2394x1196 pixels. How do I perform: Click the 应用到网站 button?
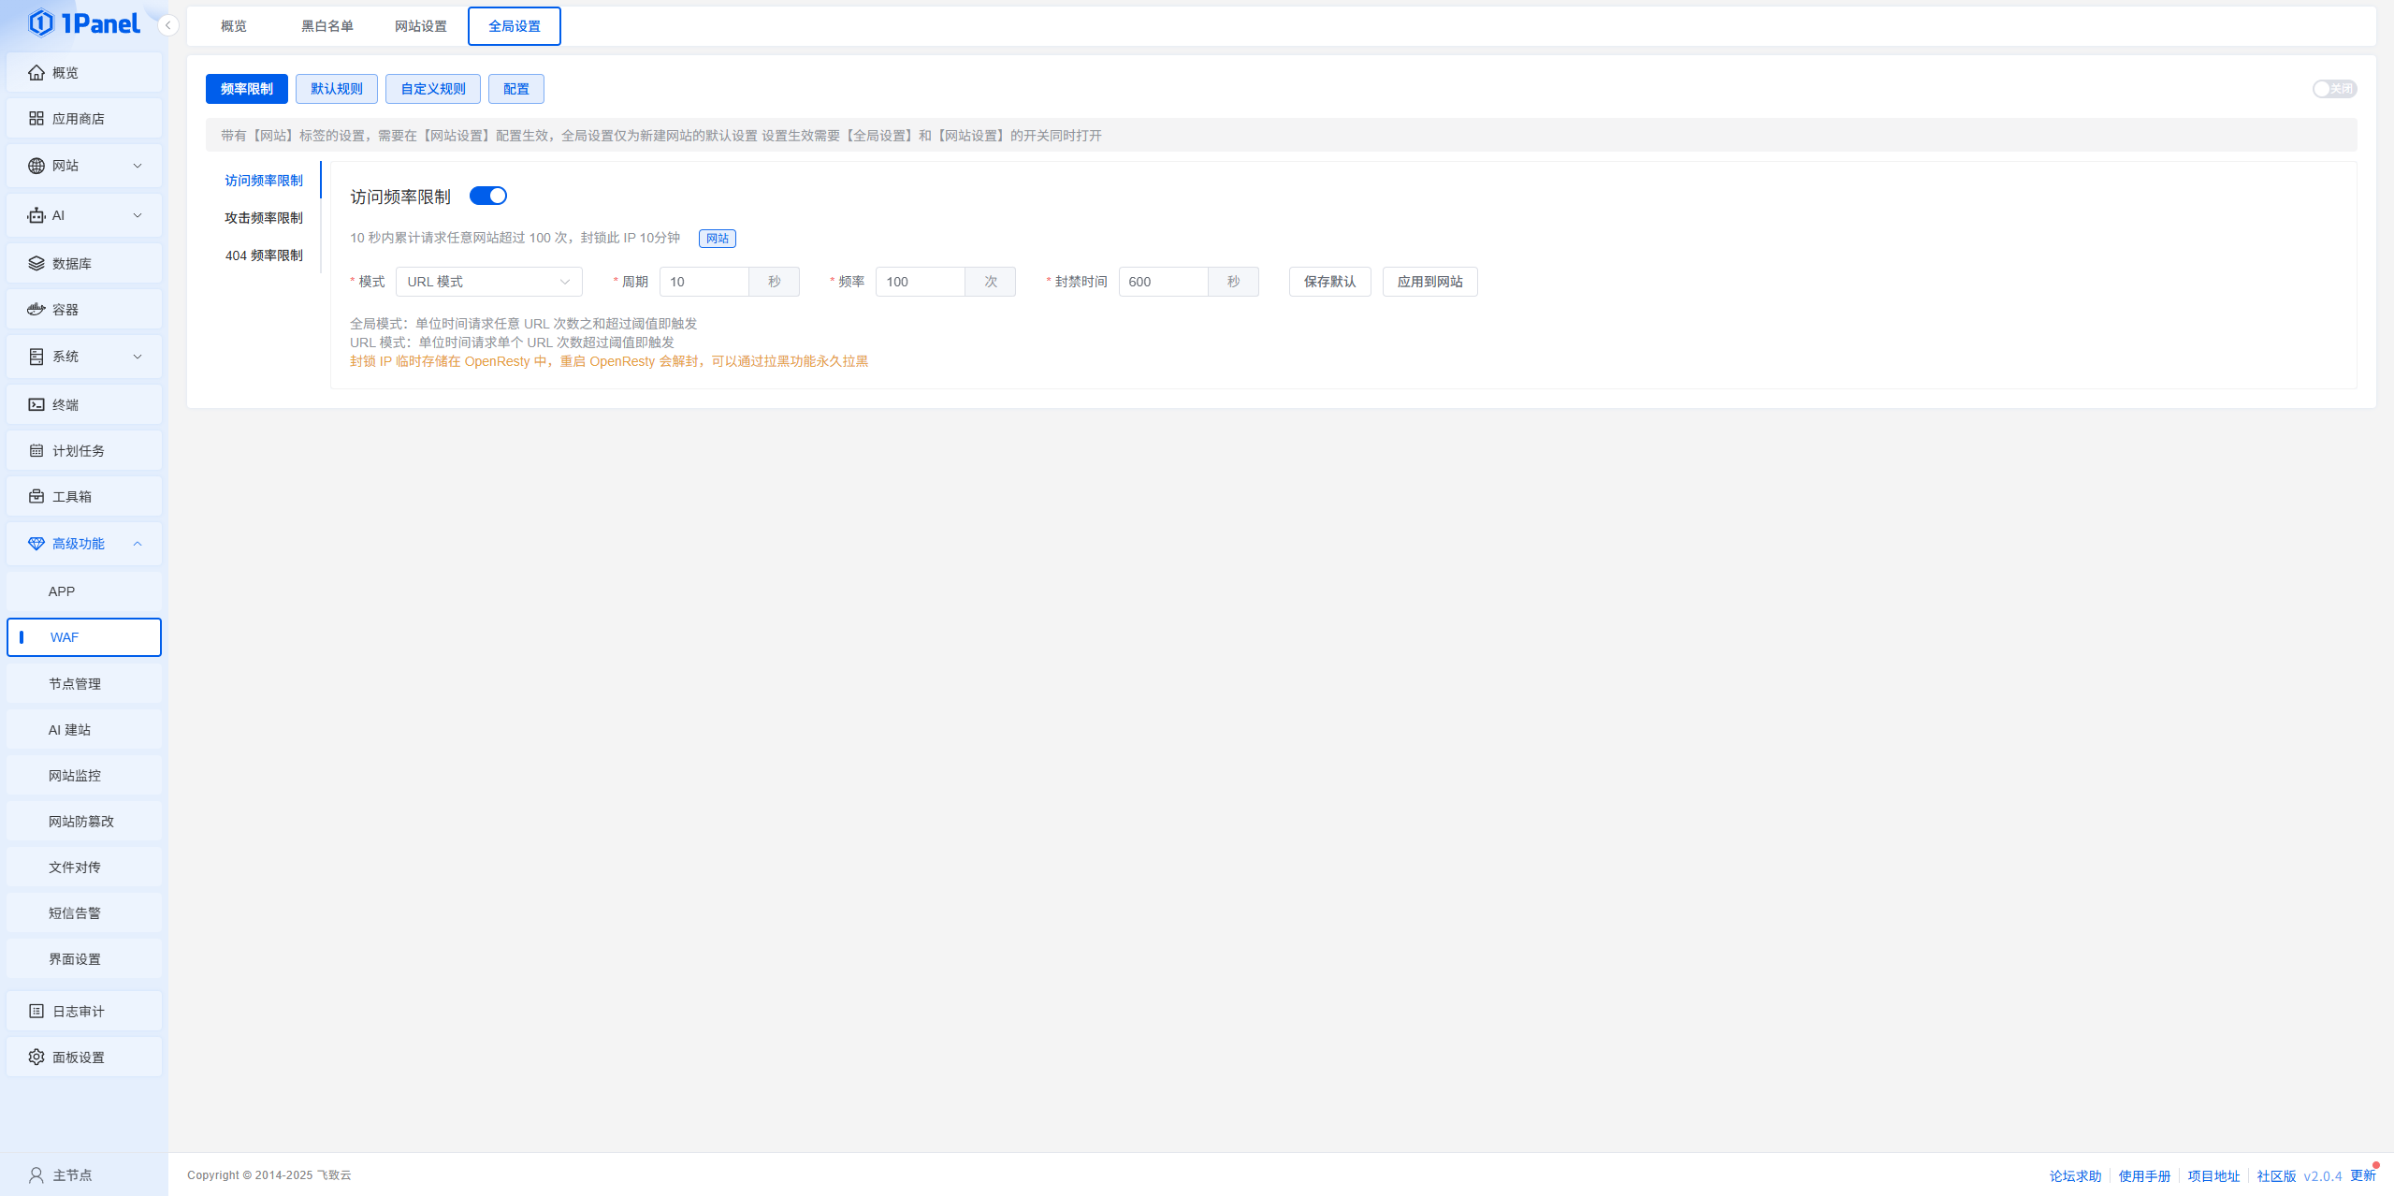[1429, 282]
